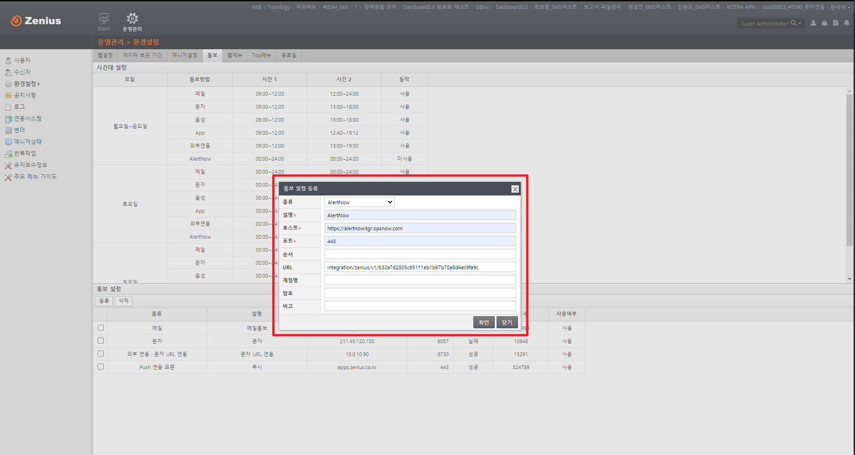Image resolution: width=855 pixels, height=455 pixels.
Task: Open the 종류 AlertNow dropdown
Action: [359, 202]
